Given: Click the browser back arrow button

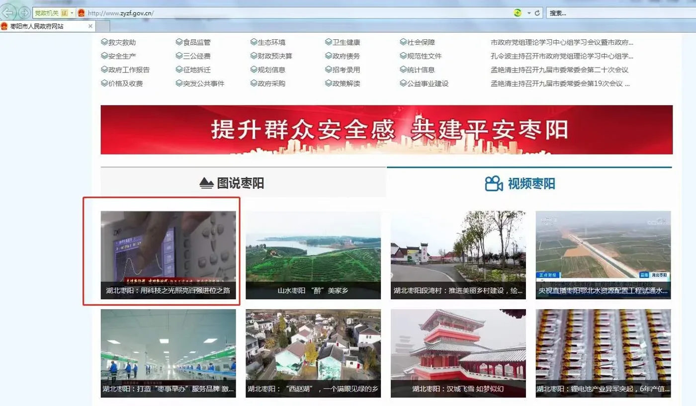Looking at the screenshot, I should point(8,12).
